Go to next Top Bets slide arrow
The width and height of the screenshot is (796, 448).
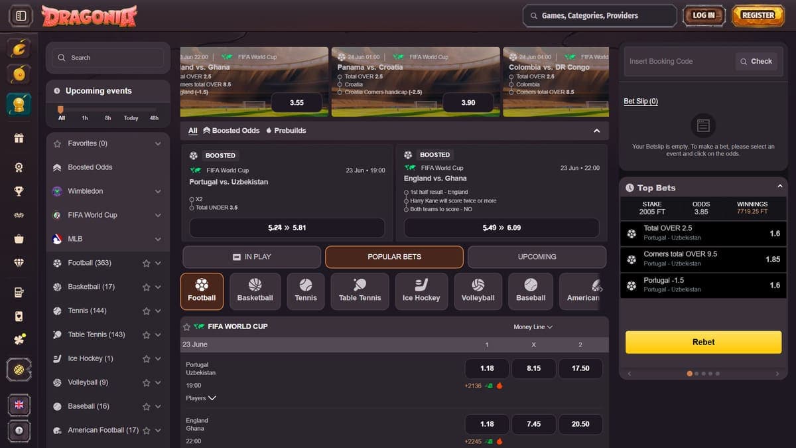coord(779,374)
